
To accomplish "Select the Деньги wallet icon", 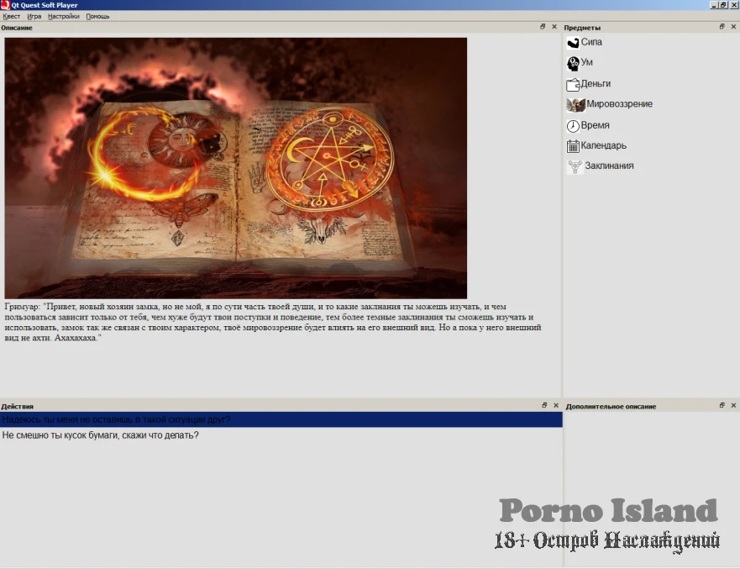I will coord(573,84).
